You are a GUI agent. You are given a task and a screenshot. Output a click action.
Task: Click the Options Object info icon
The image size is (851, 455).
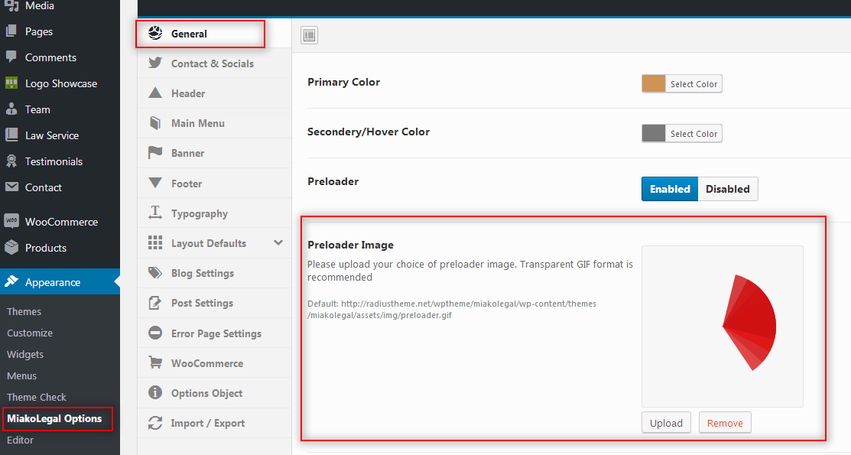click(x=155, y=392)
